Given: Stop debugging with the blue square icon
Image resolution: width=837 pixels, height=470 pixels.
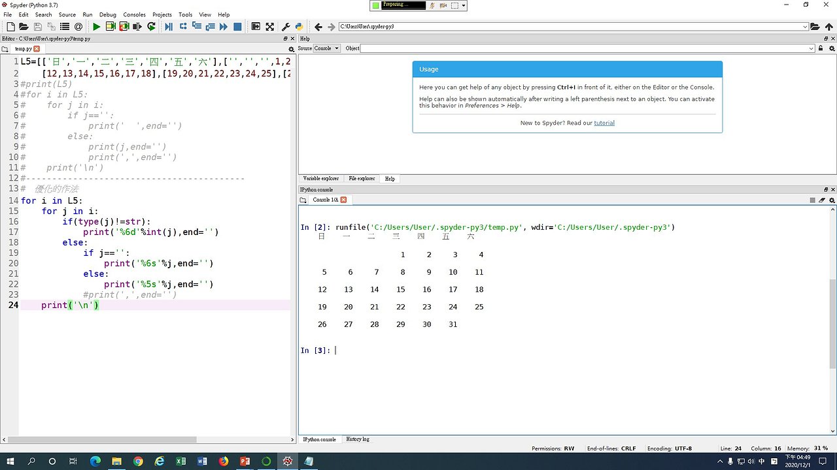Looking at the screenshot, I should [237, 27].
